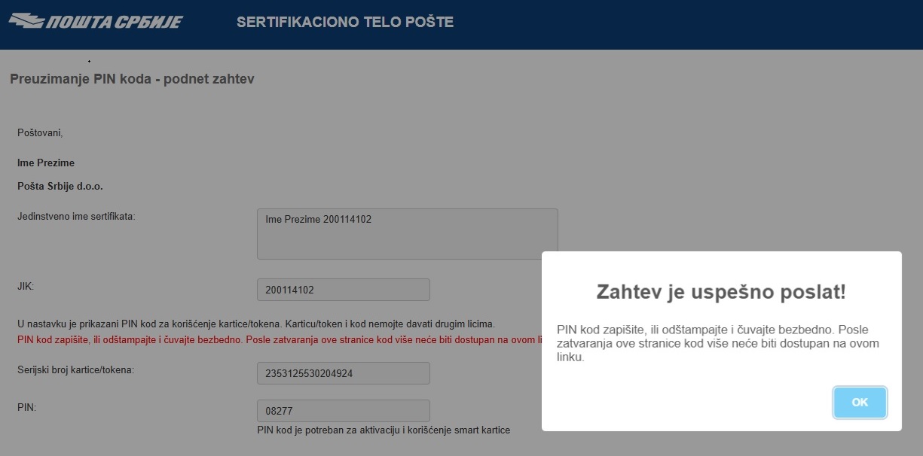Select the card serial number field 2353125530204924
Image resolution: width=923 pixels, height=456 pixels.
[x=343, y=373]
